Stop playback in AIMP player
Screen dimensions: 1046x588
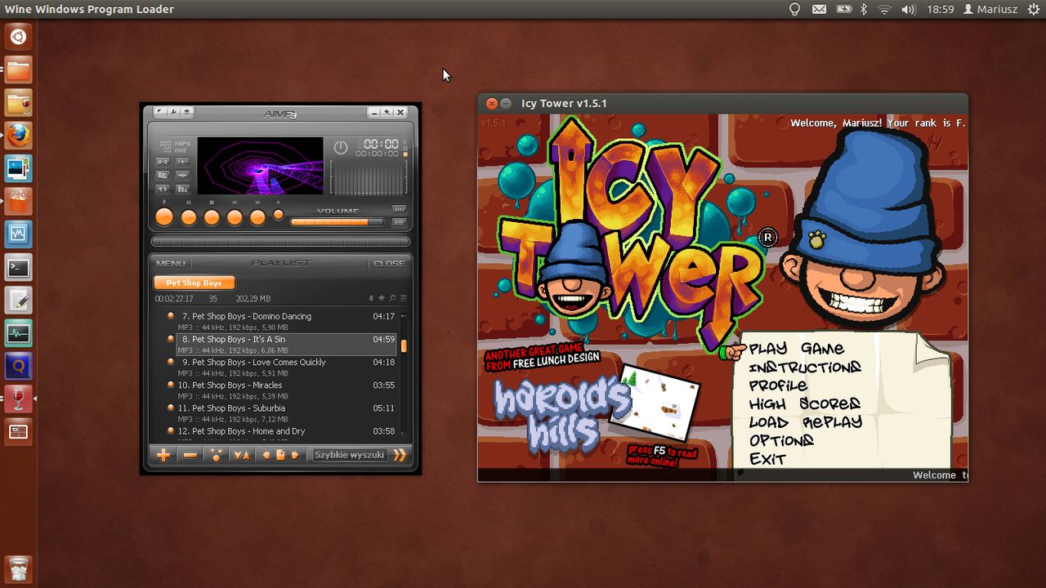pyautogui.click(x=212, y=217)
